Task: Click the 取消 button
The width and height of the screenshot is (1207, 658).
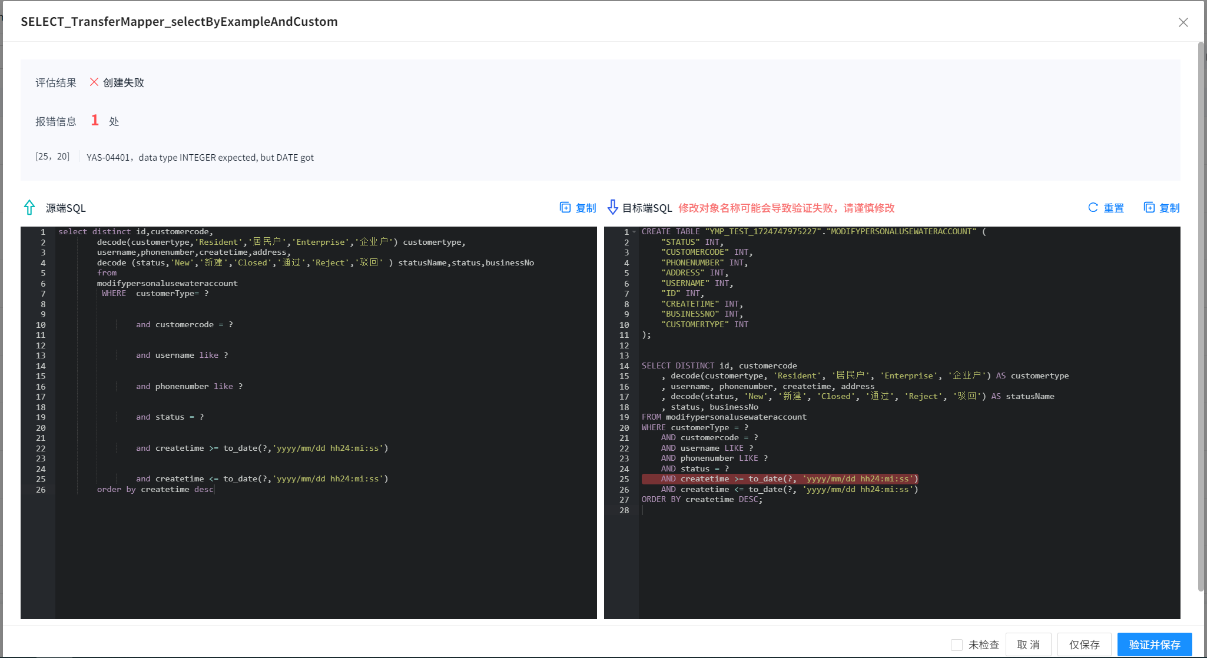Action: pos(1028,644)
